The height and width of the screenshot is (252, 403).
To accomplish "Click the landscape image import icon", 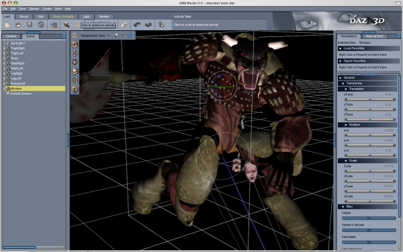I will click(x=54, y=25).
